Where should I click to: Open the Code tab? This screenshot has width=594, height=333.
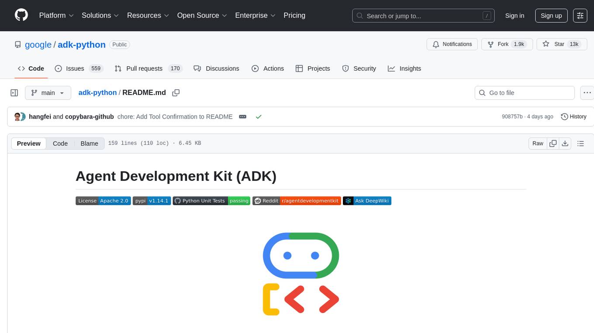click(x=31, y=68)
